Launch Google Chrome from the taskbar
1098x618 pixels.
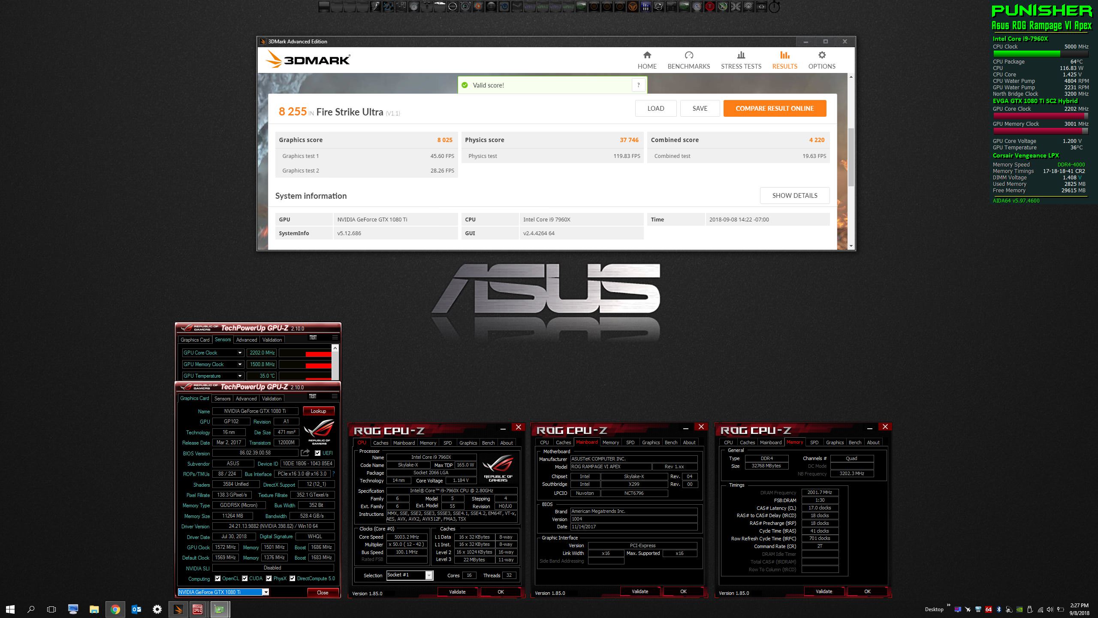[115, 609]
